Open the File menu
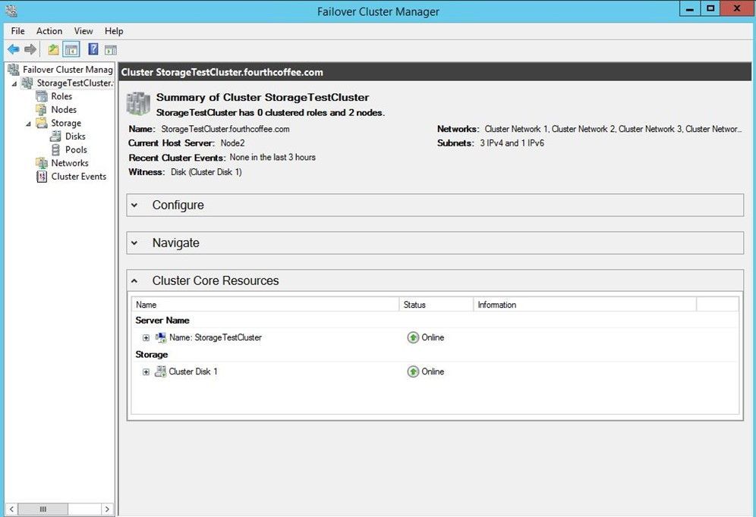This screenshot has height=517, width=756. (18, 31)
